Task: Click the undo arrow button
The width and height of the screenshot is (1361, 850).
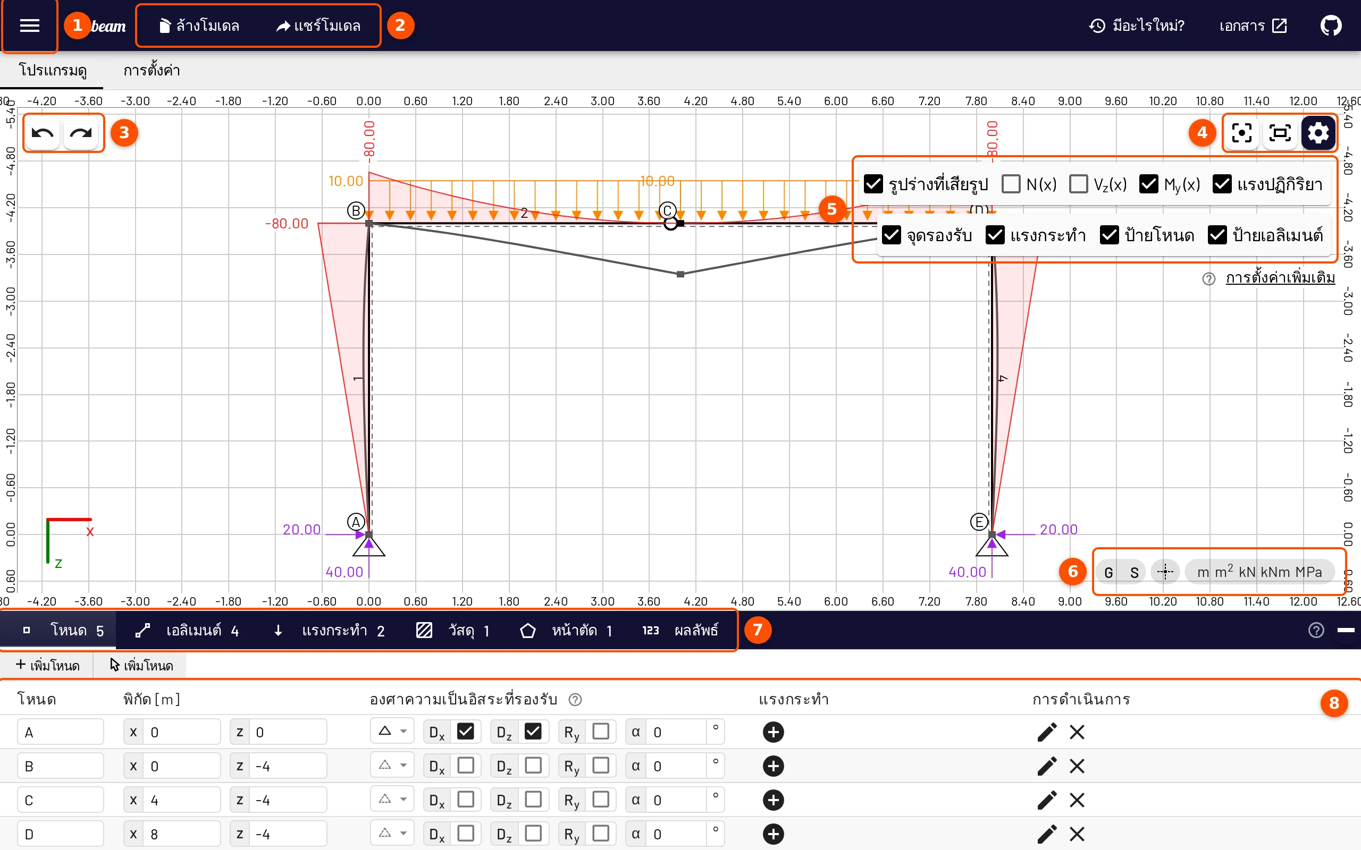Action: [x=43, y=133]
